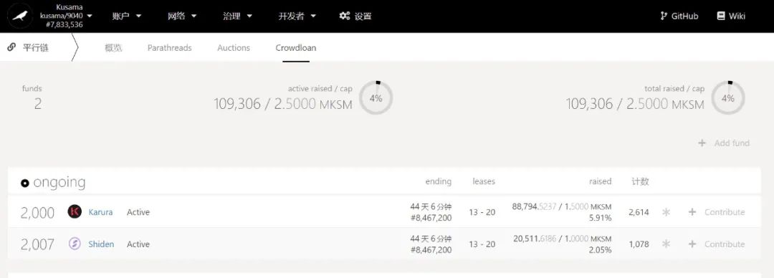
Task: Click the 平行链 chain link icon
Action: (11, 47)
